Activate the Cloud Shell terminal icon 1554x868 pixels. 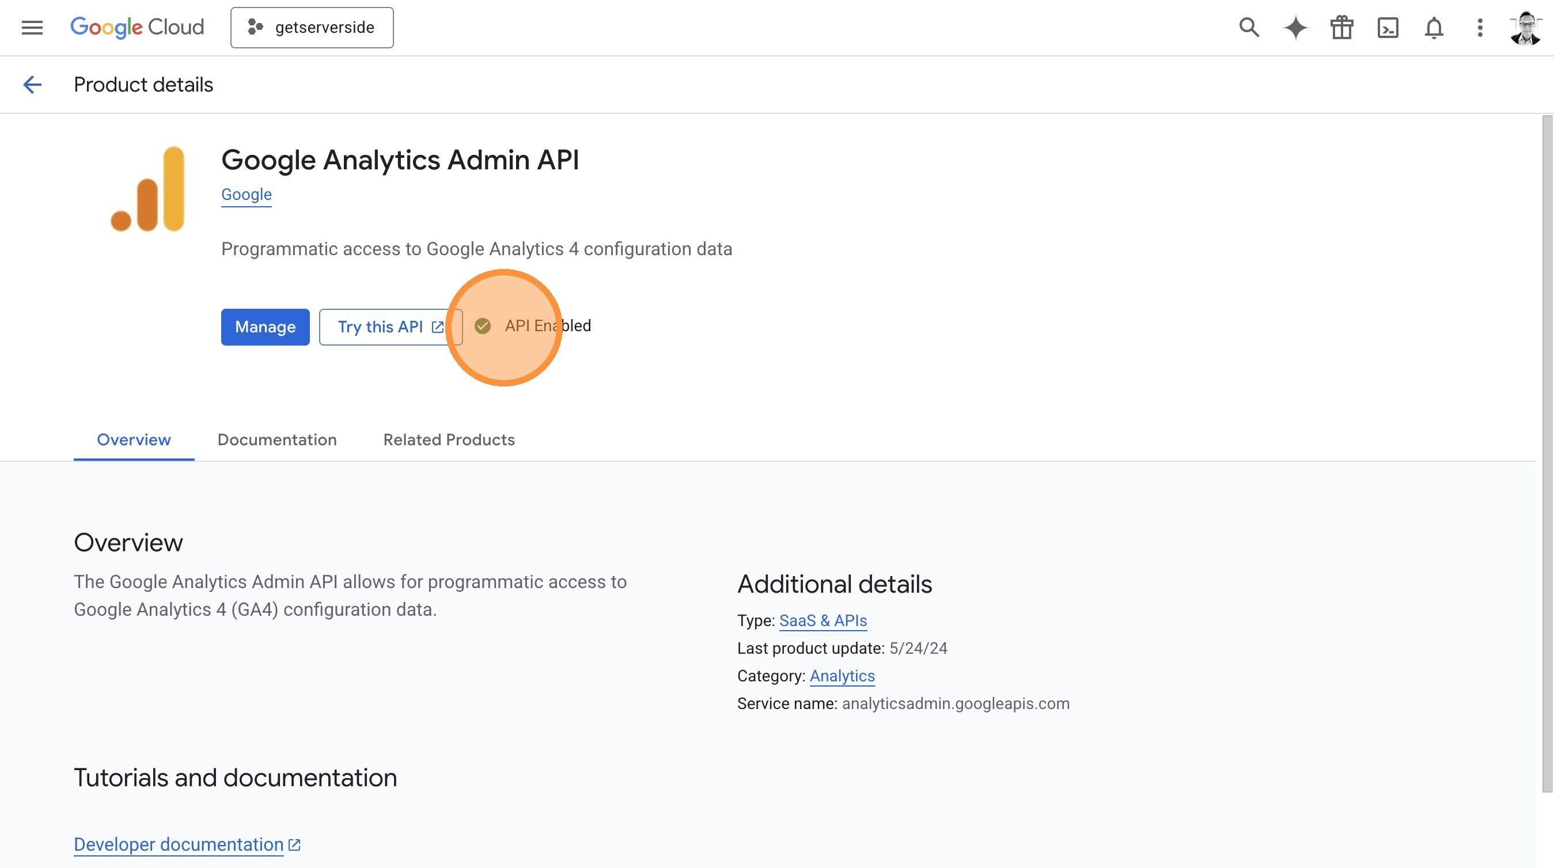[1388, 27]
